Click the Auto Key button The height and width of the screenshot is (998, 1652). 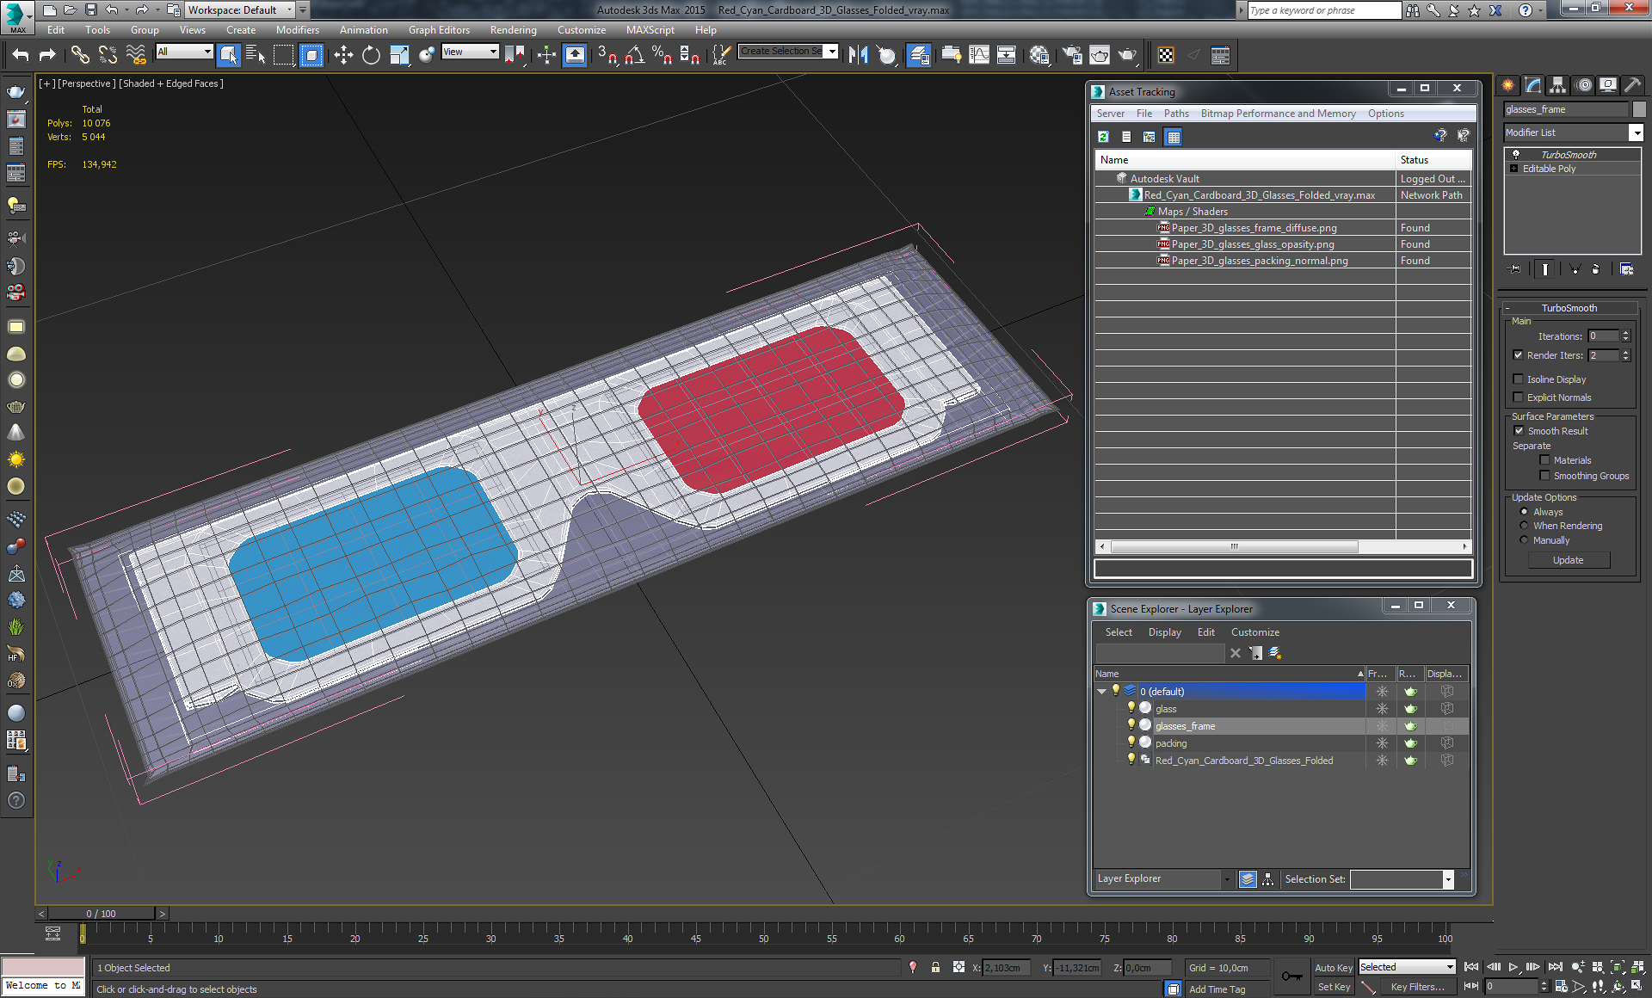[x=1334, y=968]
